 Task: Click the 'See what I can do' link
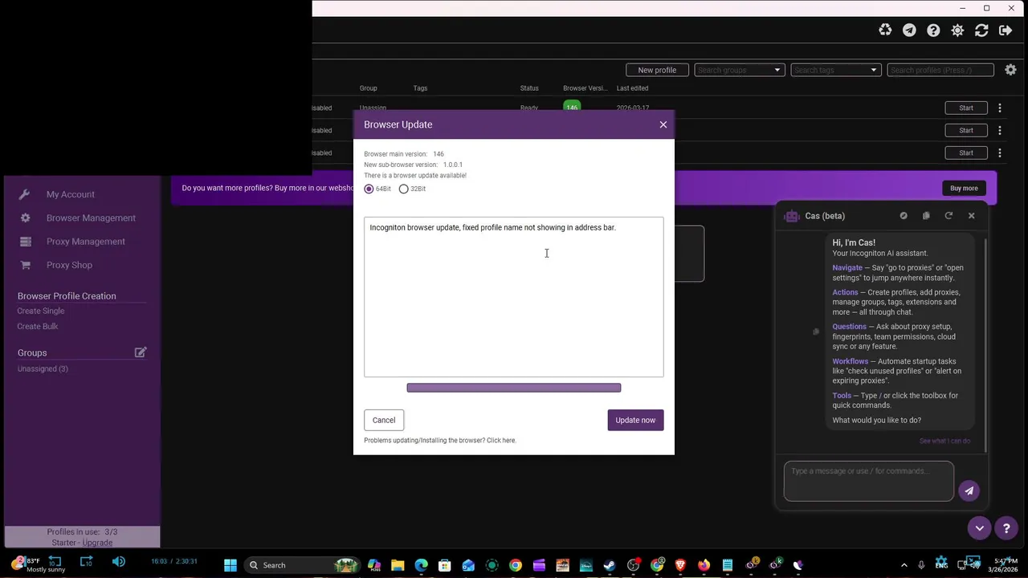click(944, 441)
